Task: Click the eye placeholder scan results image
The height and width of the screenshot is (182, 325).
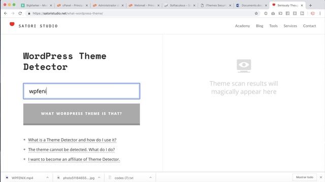Action: coord(244,66)
